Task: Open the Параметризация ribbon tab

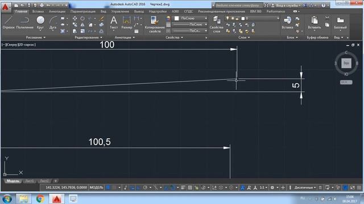Action: click(x=83, y=11)
